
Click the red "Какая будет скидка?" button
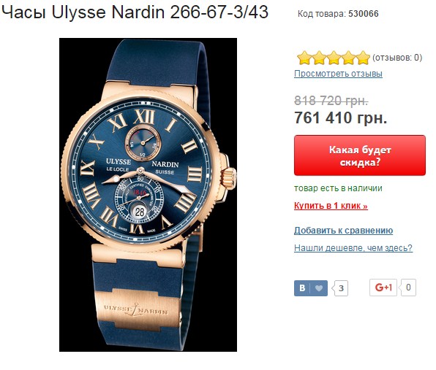pyautogui.click(x=360, y=155)
